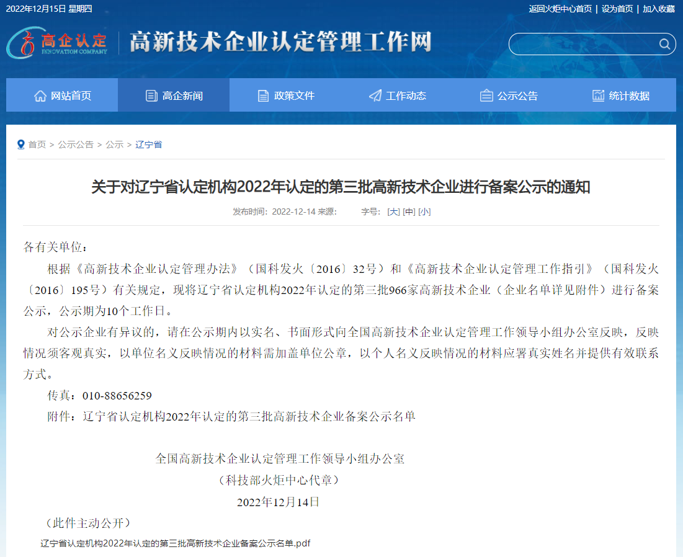This screenshot has height=557, width=683.
Task: Click the chart icon beside 统计数据
Action: pos(598,96)
